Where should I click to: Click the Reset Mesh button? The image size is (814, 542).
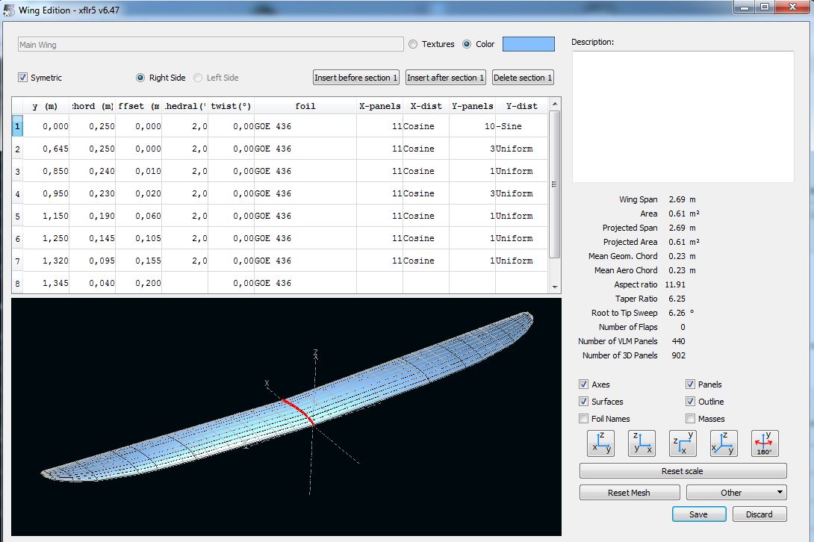click(629, 493)
